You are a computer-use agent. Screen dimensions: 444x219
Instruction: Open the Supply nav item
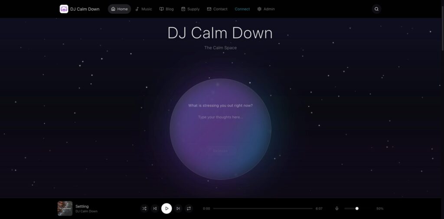190,9
